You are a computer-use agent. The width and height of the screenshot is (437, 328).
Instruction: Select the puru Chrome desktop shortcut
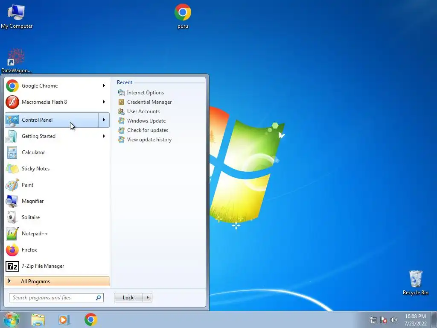(x=183, y=17)
